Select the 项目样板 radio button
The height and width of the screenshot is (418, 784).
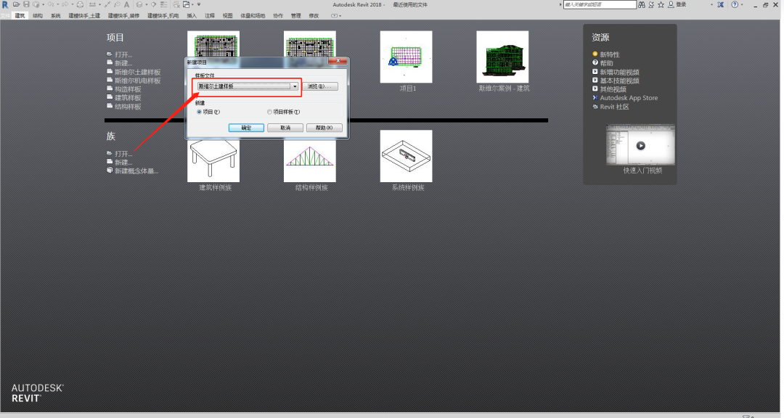(269, 112)
